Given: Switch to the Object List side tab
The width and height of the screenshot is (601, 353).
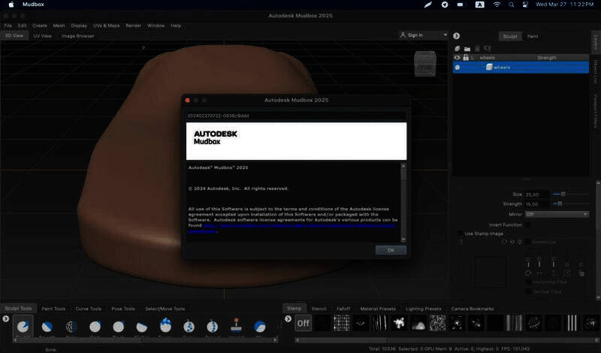Looking at the screenshot, I should [596, 71].
